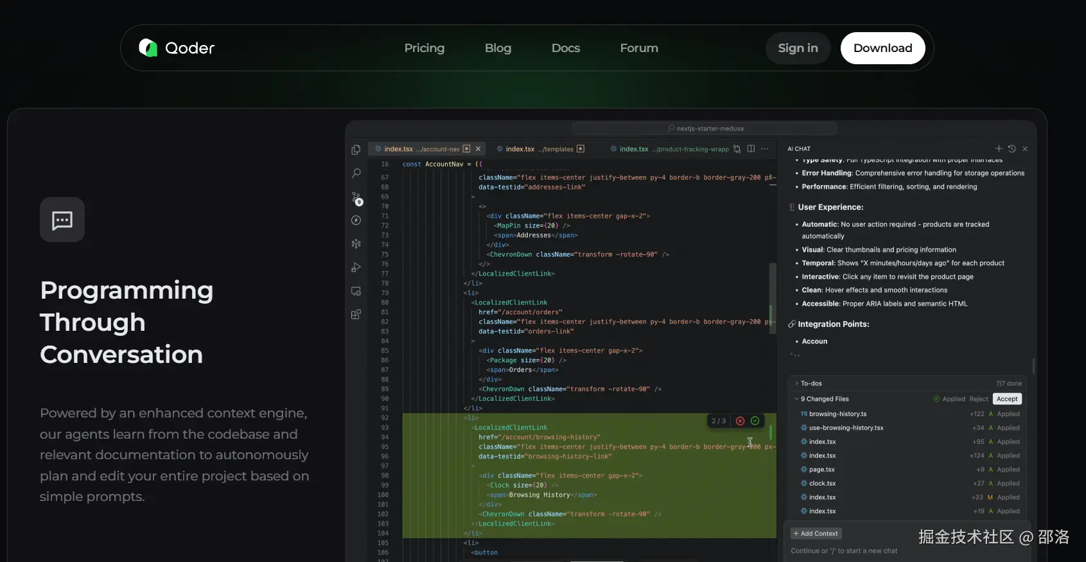Screen dimensions: 1086x562
Task: Click the nextjs-starter-medusa search field
Action: [x=705, y=128]
